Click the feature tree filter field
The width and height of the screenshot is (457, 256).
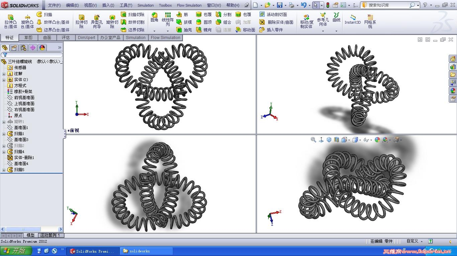31,55
